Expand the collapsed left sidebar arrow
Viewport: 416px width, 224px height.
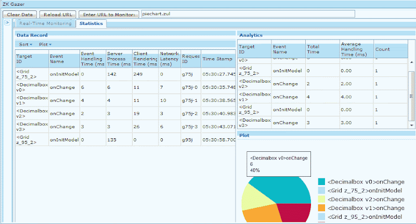(x=7, y=22)
